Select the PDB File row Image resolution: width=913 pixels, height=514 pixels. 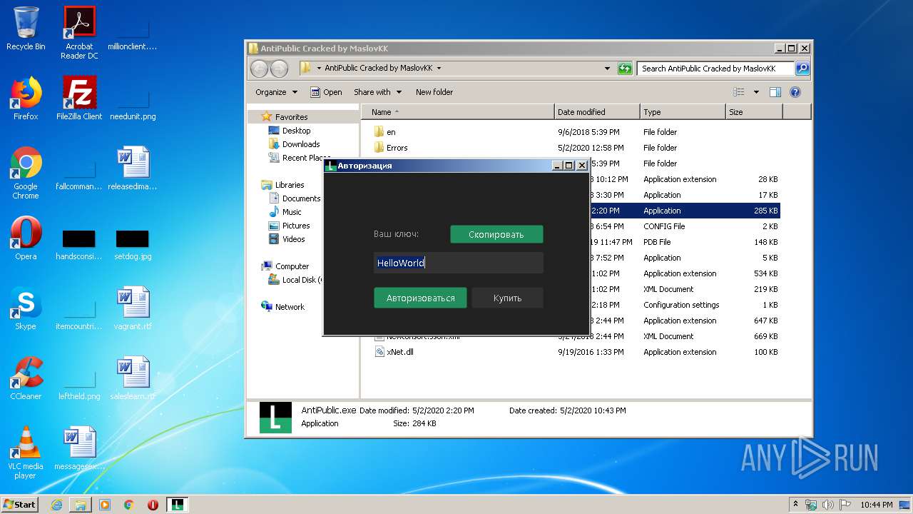pyautogui.click(x=687, y=242)
